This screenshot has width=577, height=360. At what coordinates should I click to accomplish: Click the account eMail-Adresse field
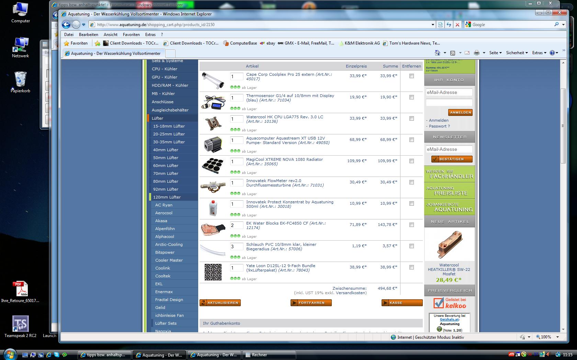point(449,92)
